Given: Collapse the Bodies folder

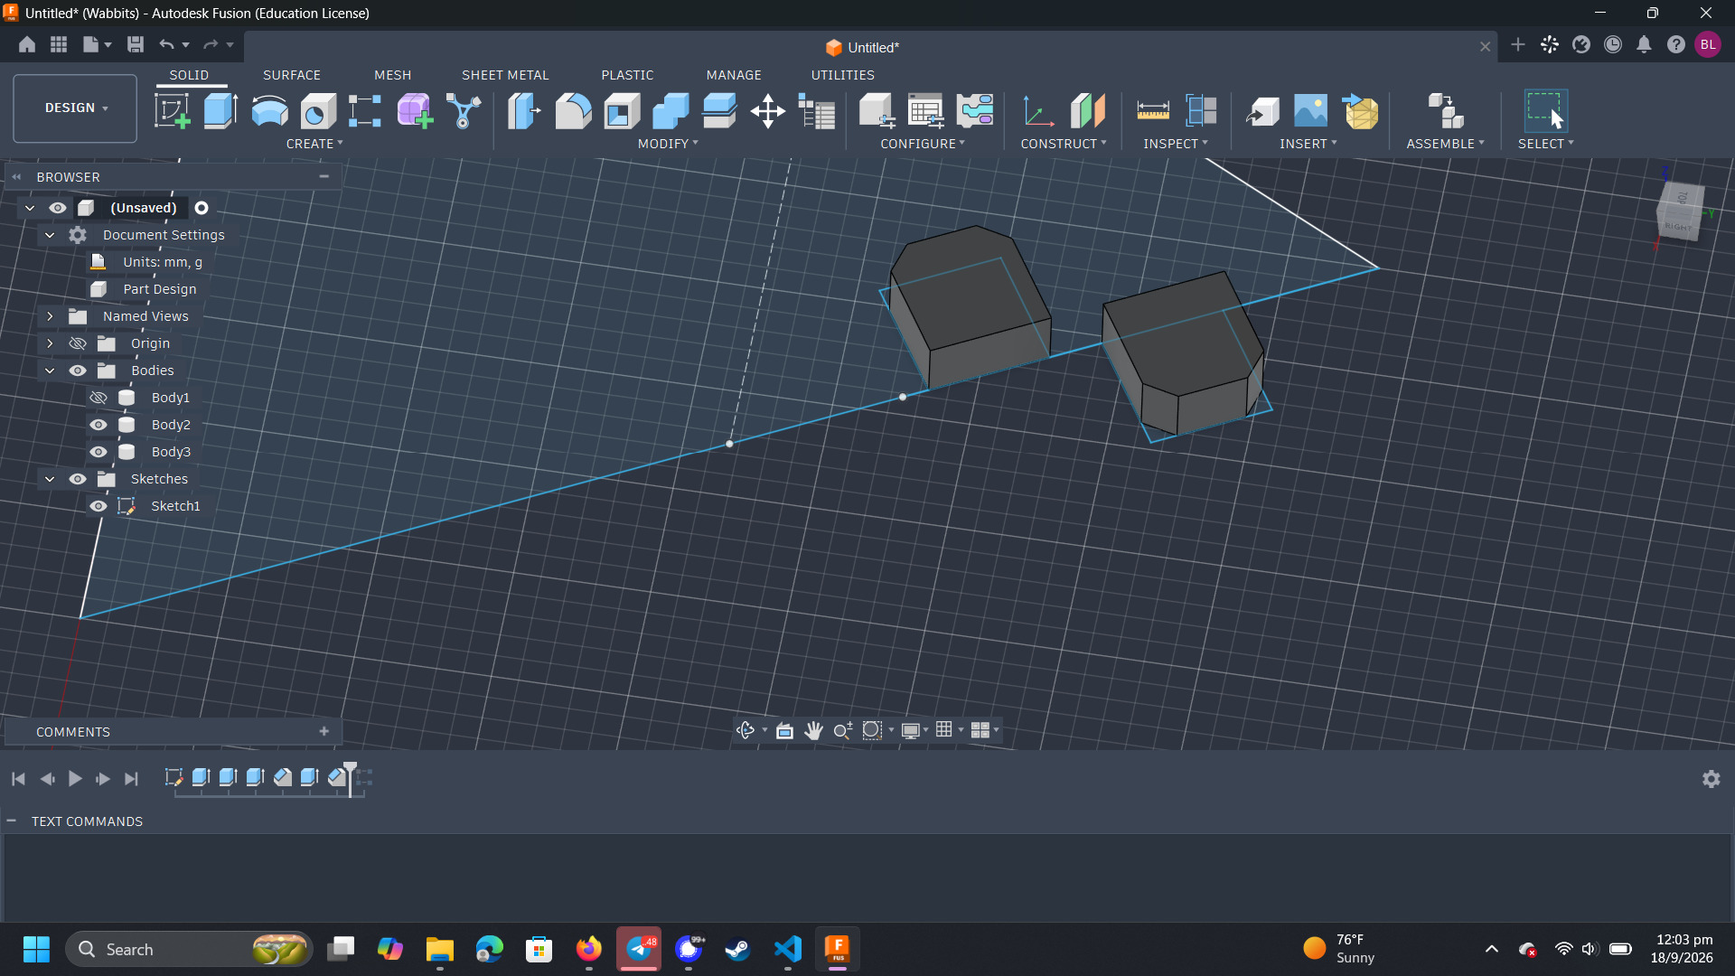Looking at the screenshot, I should click(50, 371).
